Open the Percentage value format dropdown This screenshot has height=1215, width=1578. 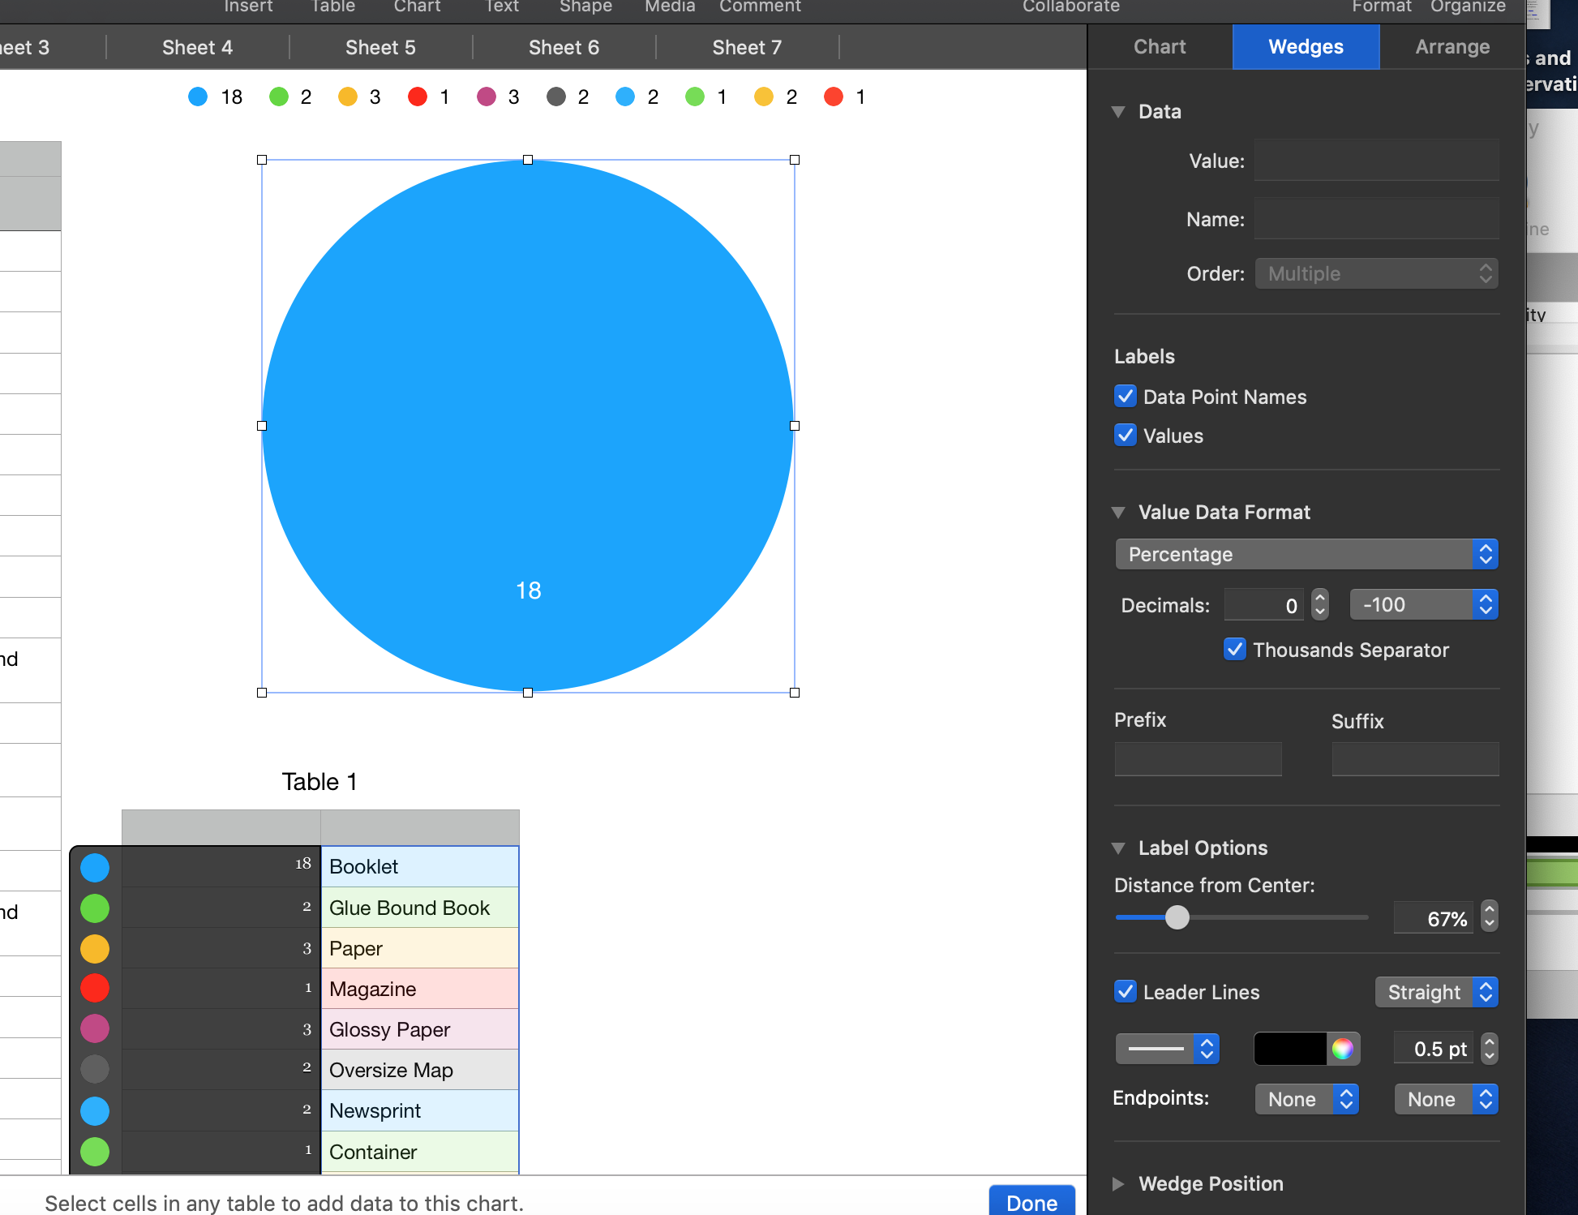click(1306, 554)
